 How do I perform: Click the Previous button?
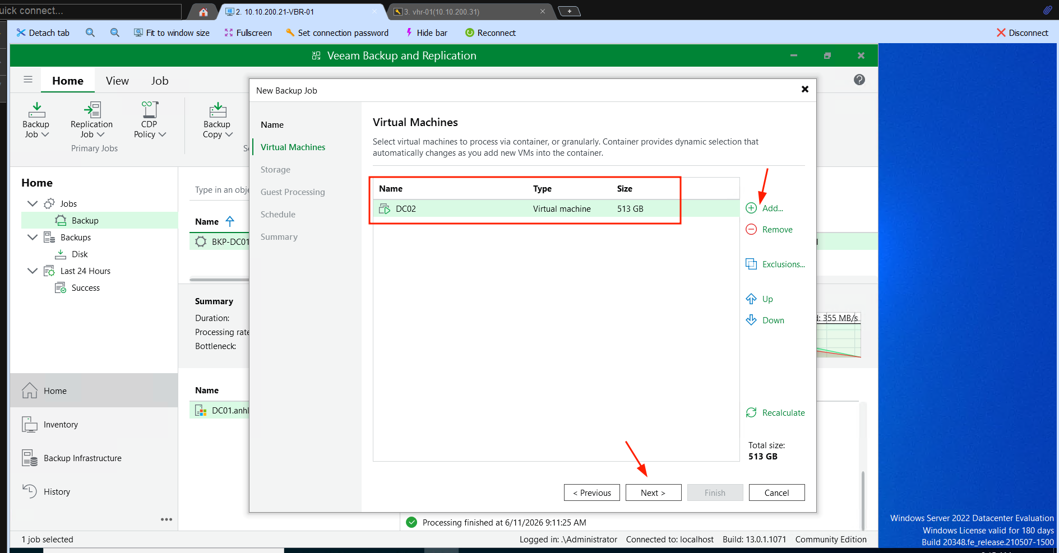point(592,492)
